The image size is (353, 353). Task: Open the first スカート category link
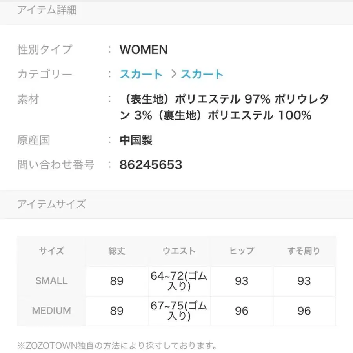point(141,74)
